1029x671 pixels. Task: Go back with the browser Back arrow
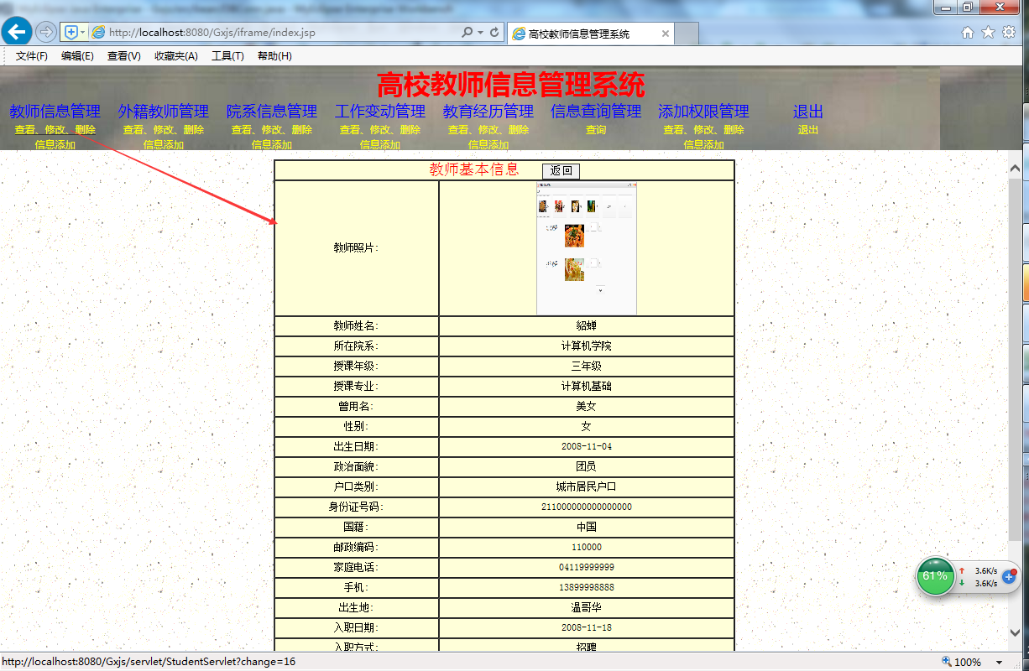coord(17,32)
